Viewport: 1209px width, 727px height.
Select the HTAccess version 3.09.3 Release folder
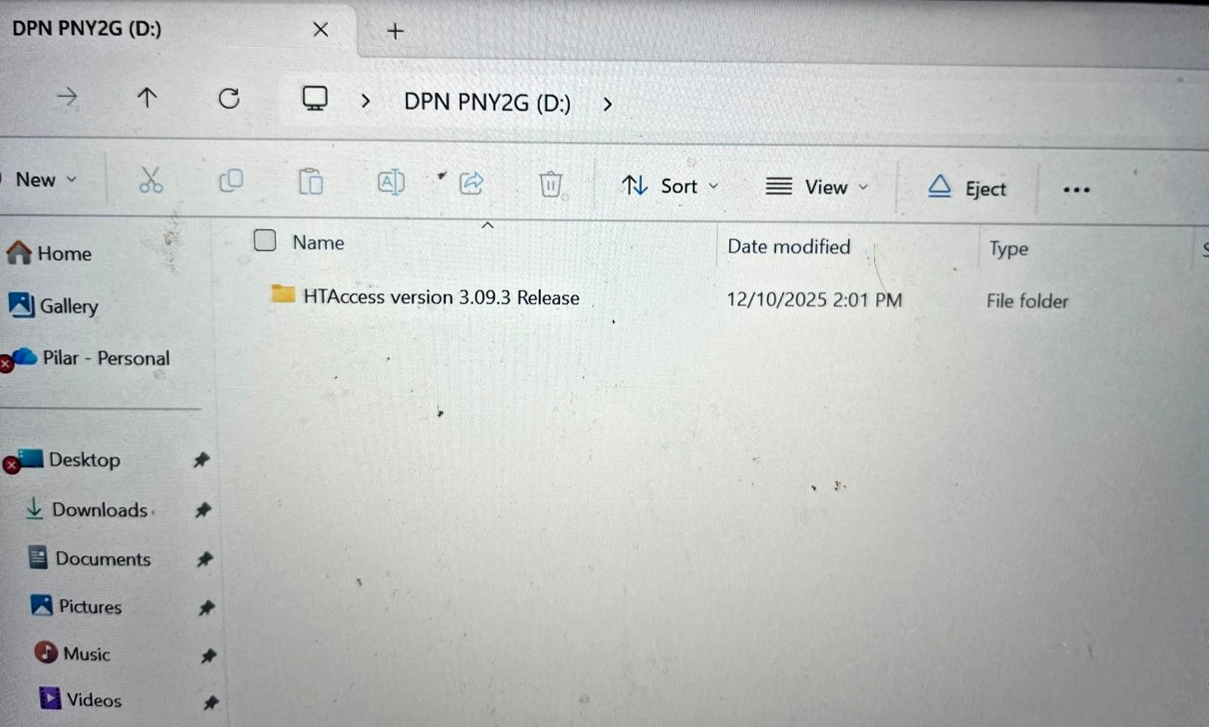(441, 297)
